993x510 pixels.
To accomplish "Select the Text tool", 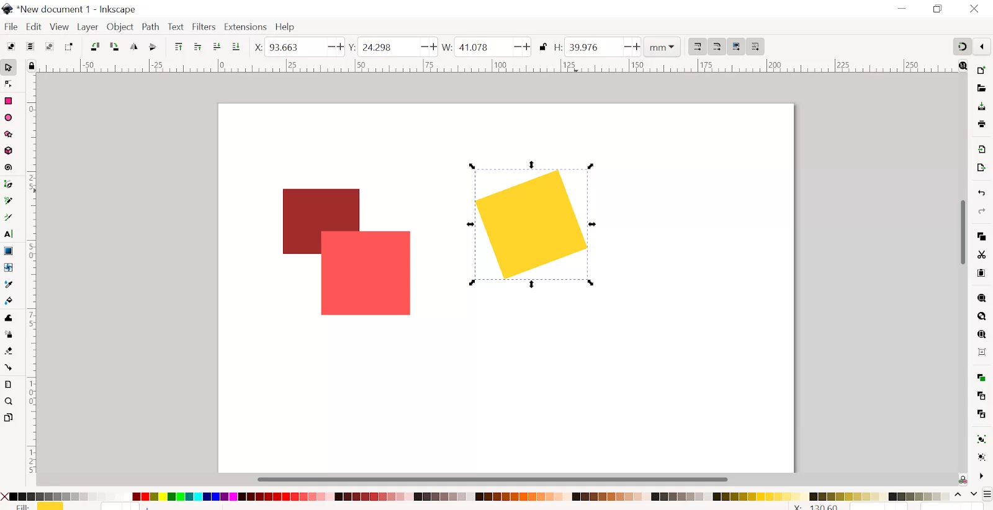I will [9, 235].
